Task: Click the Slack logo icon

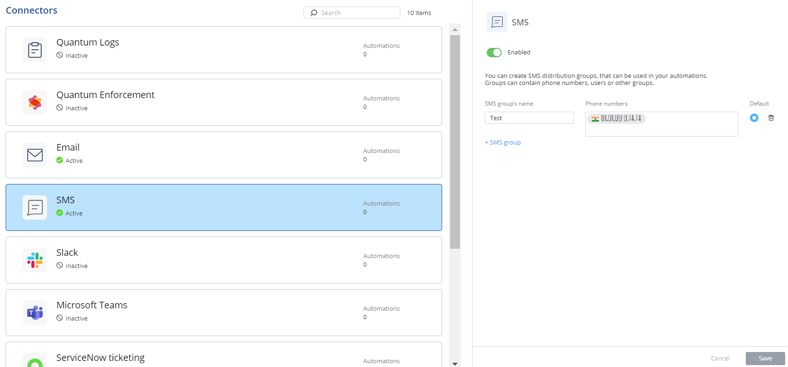Action: (35, 260)
